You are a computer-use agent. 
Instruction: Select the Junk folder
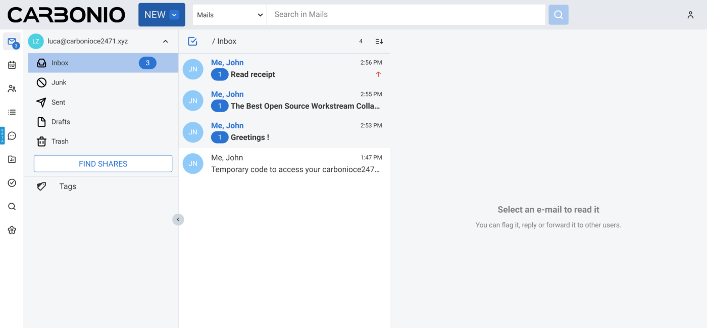(x=59, y=82)
